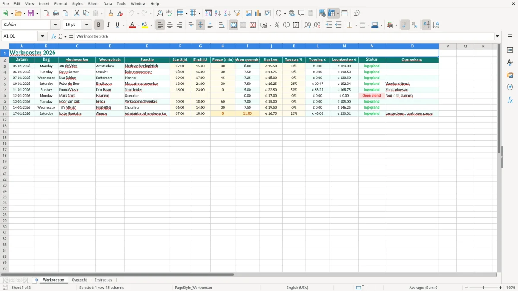Click the Save document icon
This screenshot has height=291, width=518.
[31, 13]
